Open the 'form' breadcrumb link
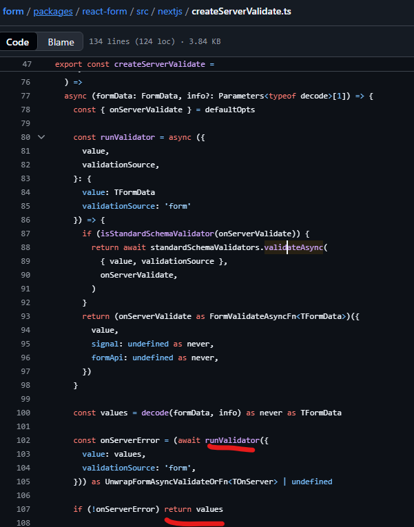Screen dimensions: 414x527 coord(13,12)
